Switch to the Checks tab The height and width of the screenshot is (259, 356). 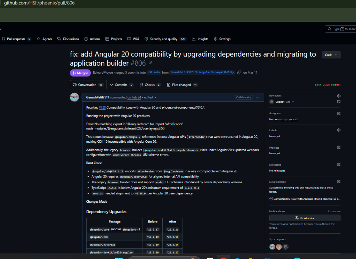click(150, 85)
